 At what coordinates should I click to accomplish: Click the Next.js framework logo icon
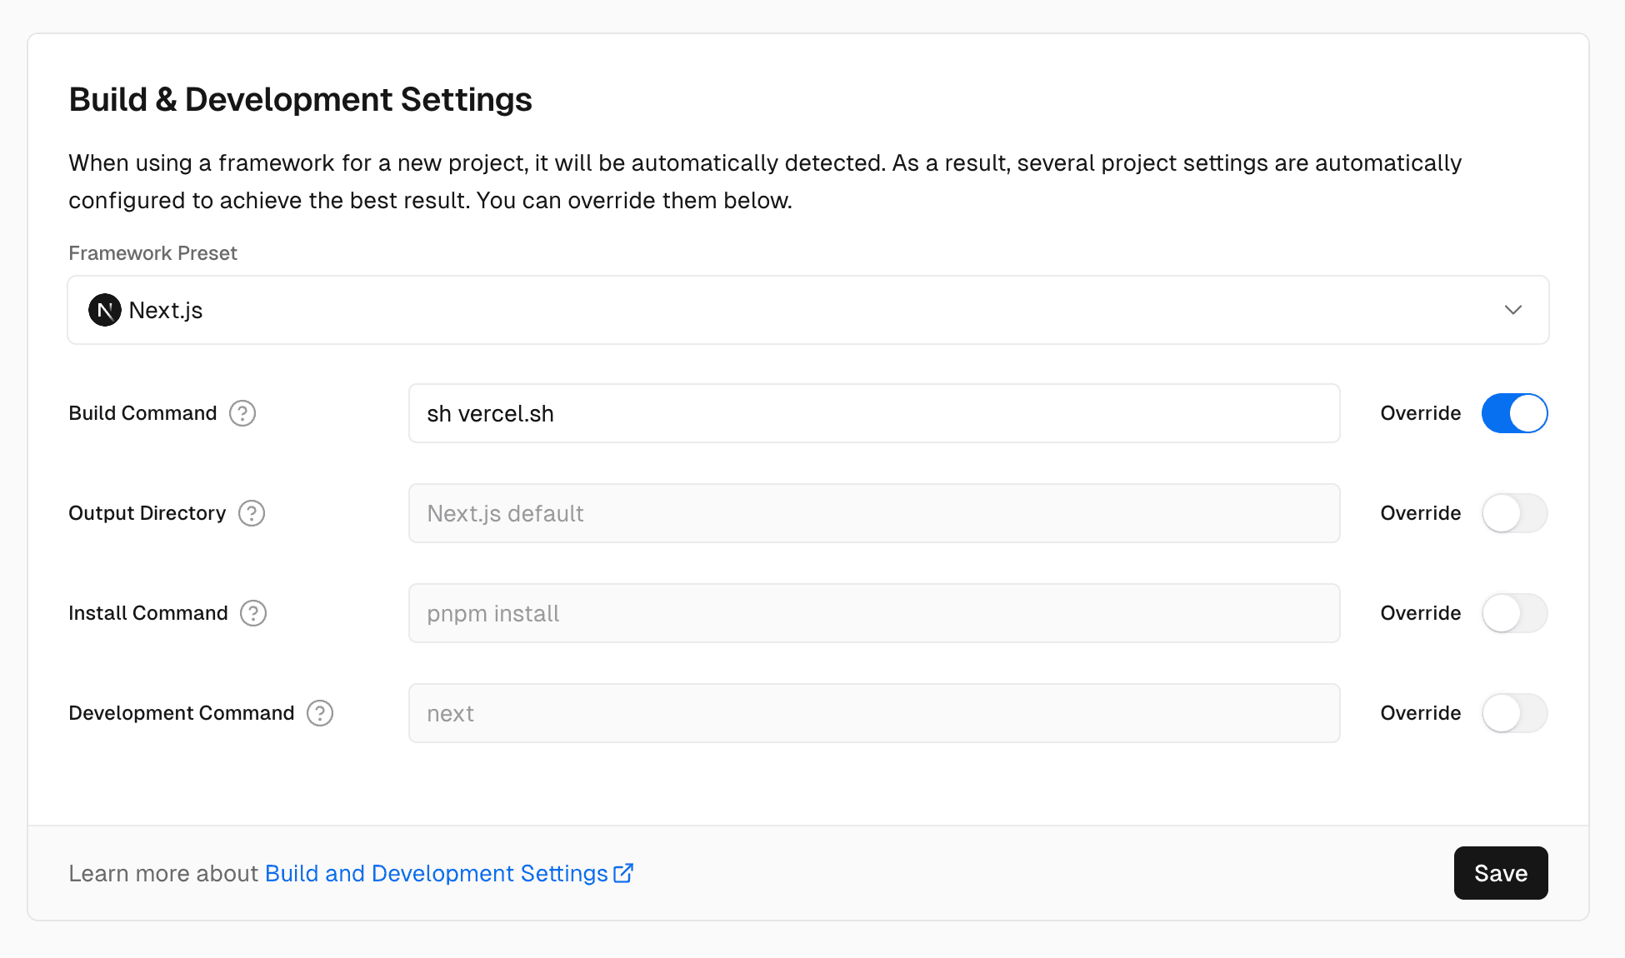(104, 309)
